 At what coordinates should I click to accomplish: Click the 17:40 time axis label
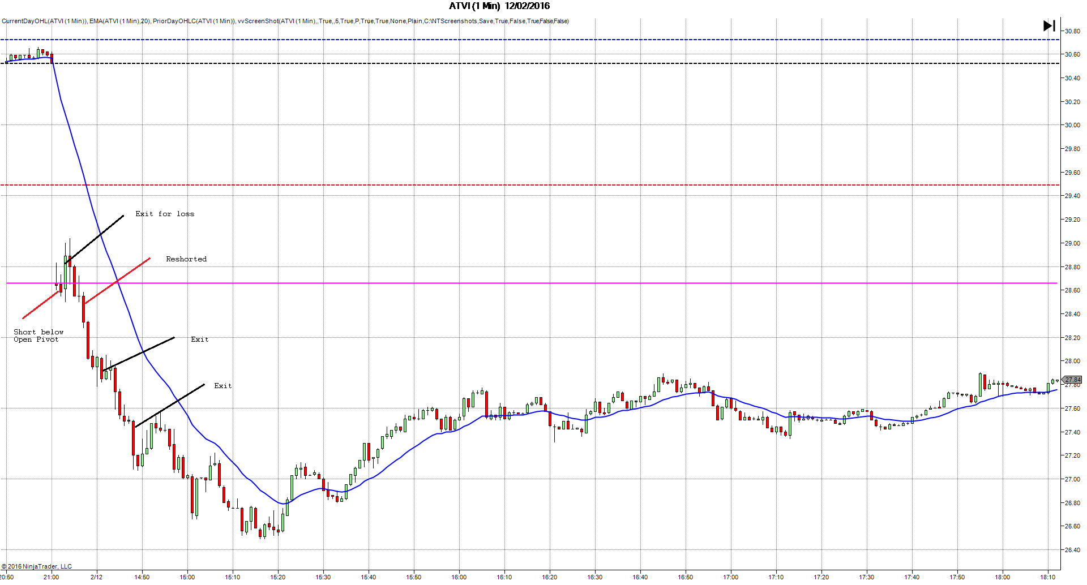click(912, 577)
